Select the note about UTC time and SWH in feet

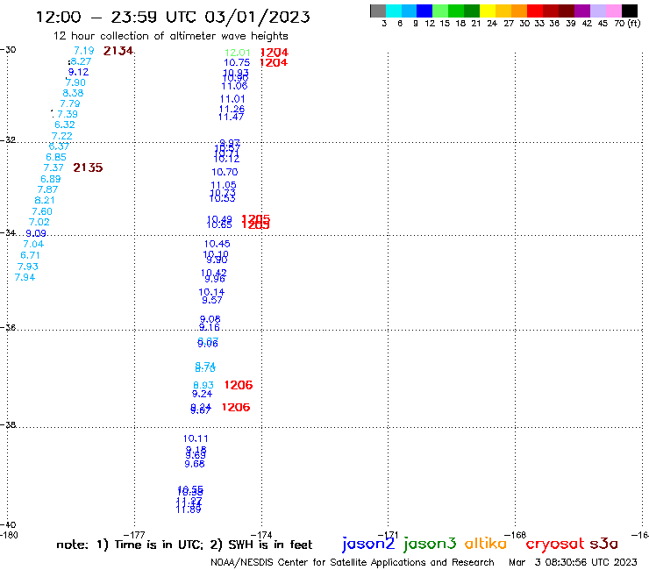(184, 545)
